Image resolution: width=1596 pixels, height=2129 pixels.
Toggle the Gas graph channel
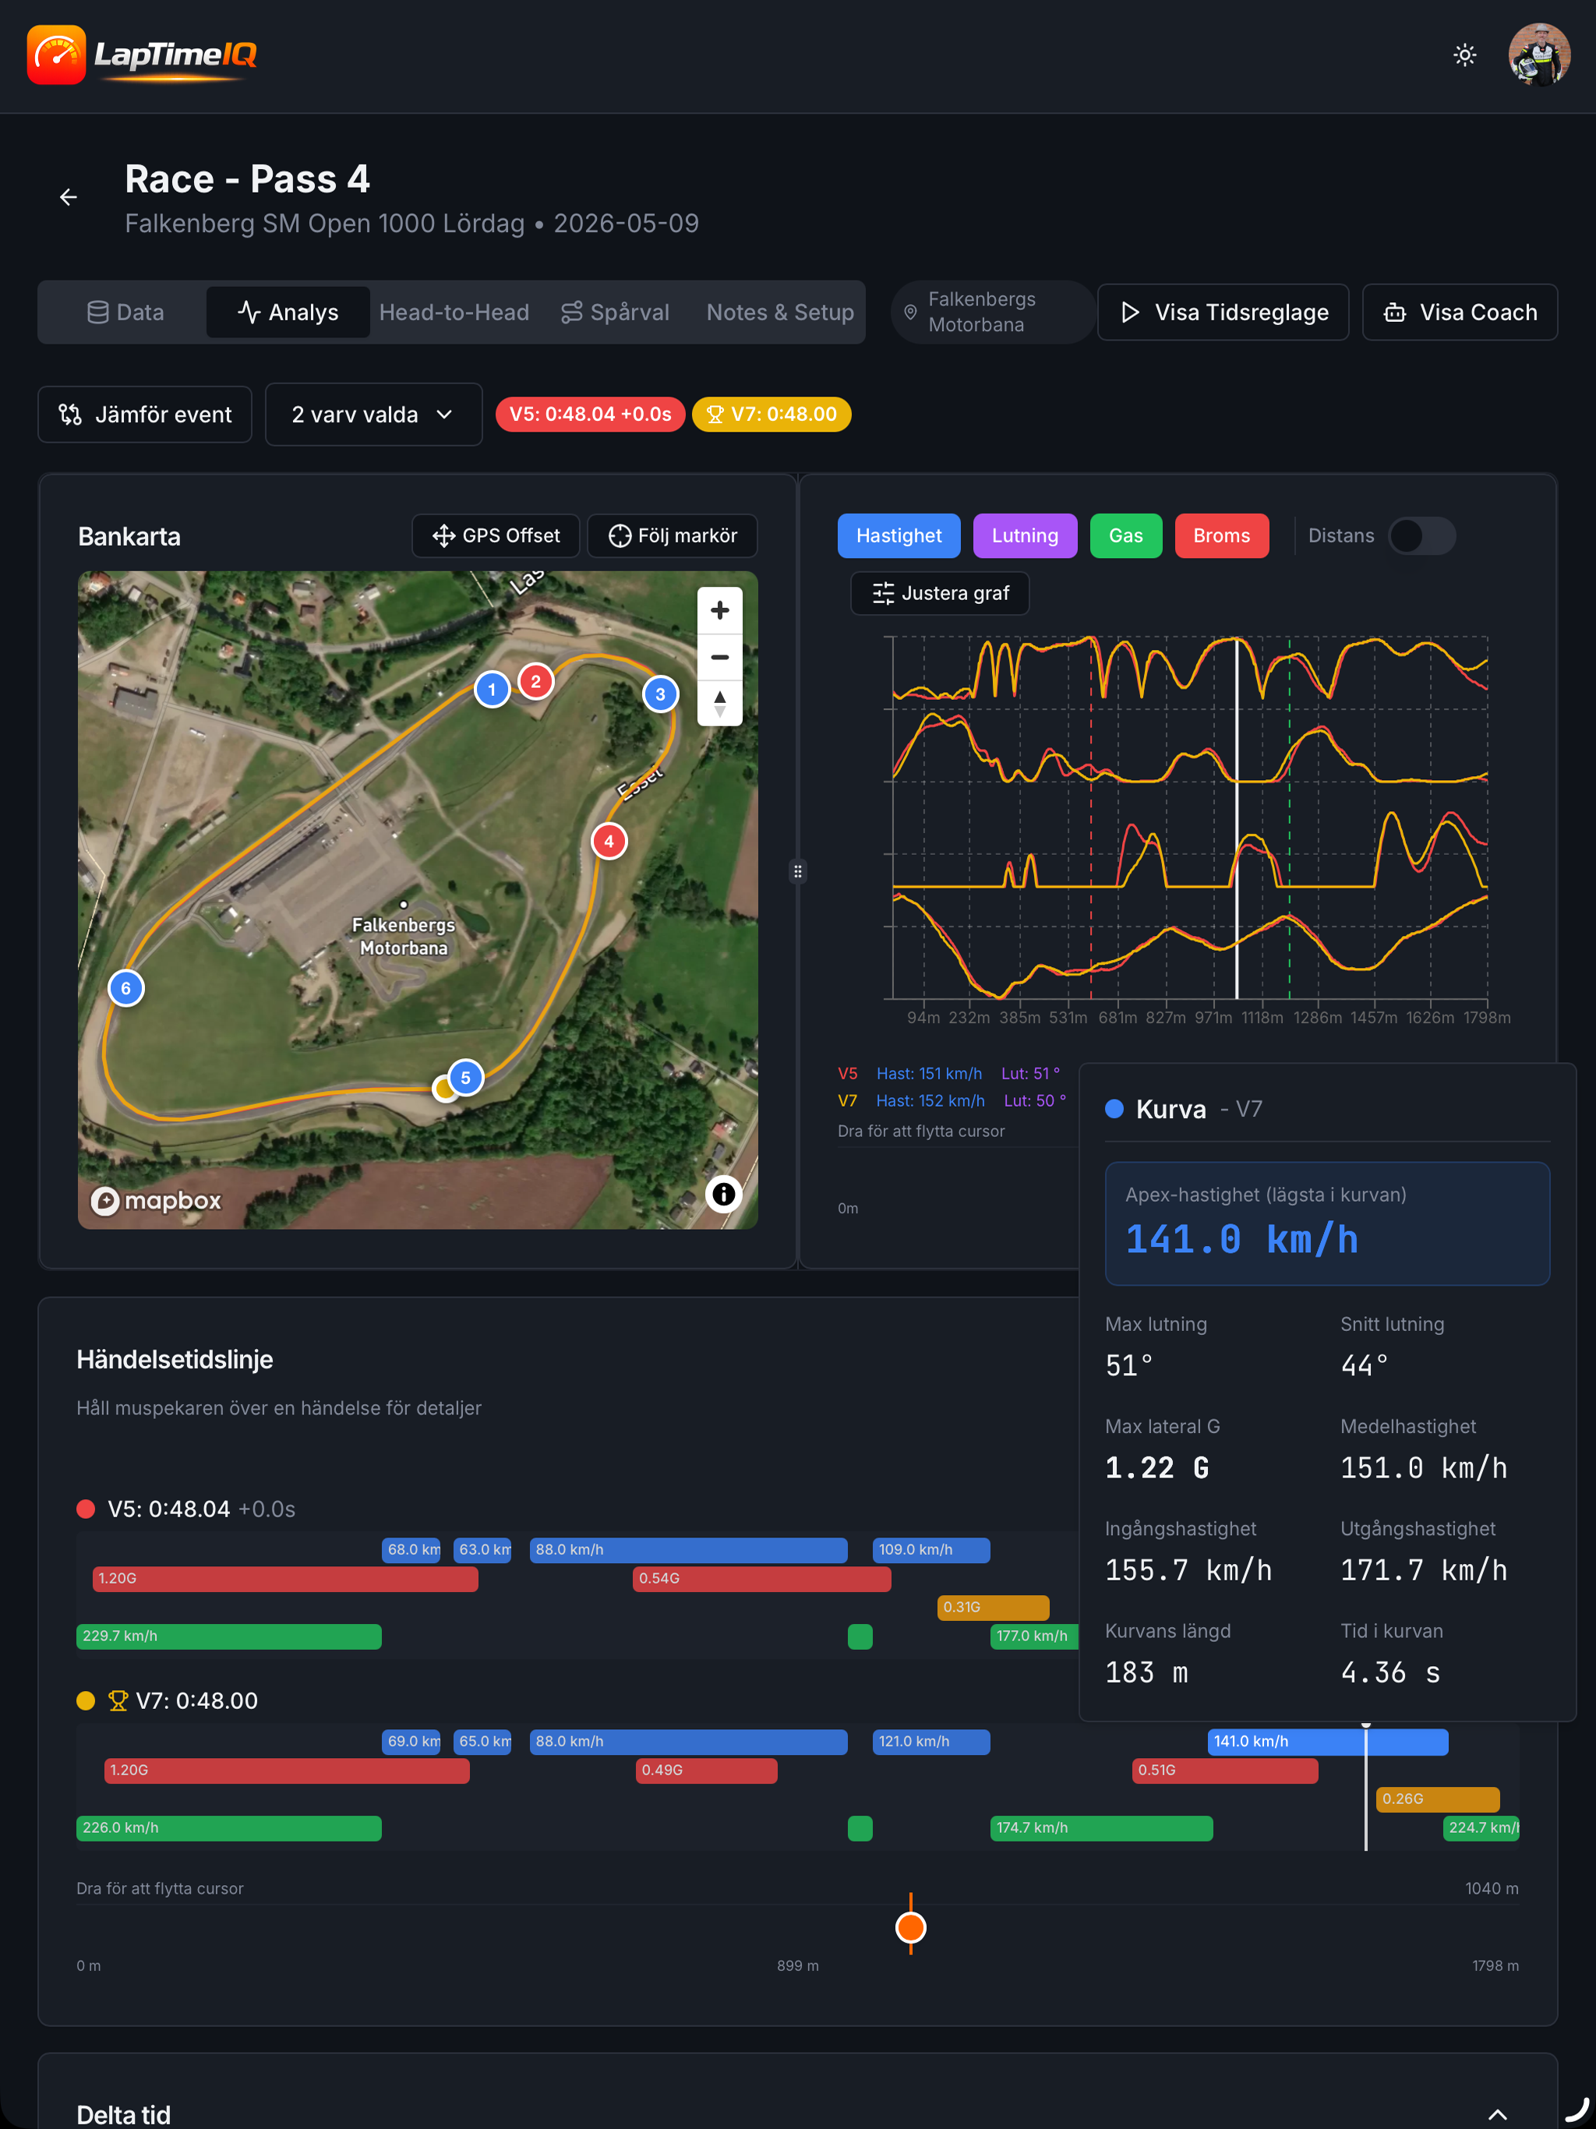tap(1125, 536)
